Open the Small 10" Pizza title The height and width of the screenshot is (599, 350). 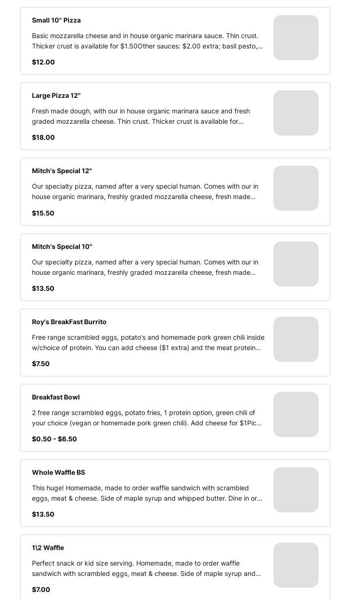click(x=56, y=20)
